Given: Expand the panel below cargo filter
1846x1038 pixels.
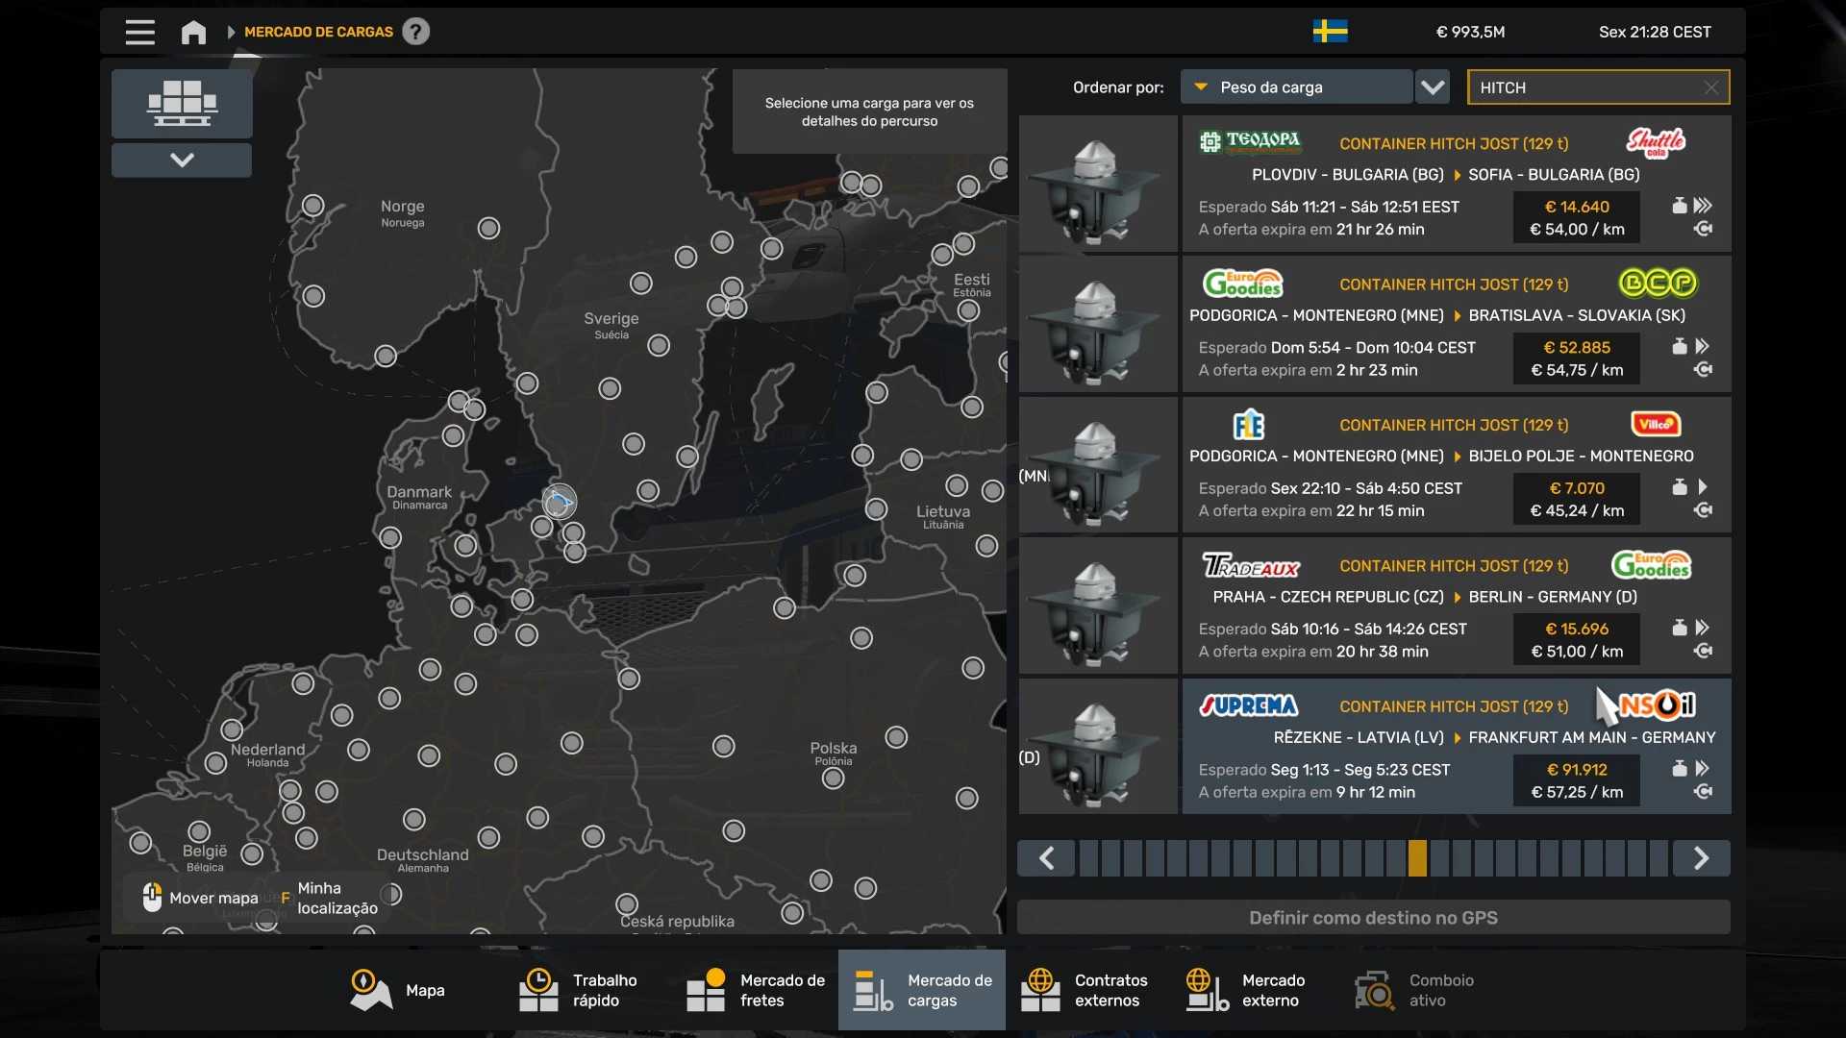Looking at the screenshot, I should tap(182, 160).
